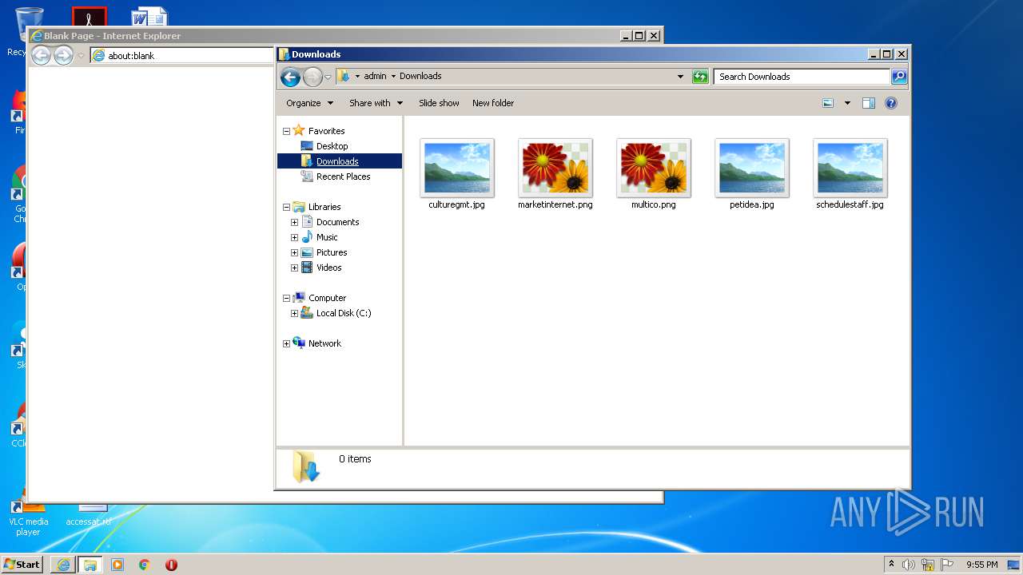
Task: Click Internet Explorer forward button
Action: click(x=63, y=55)
